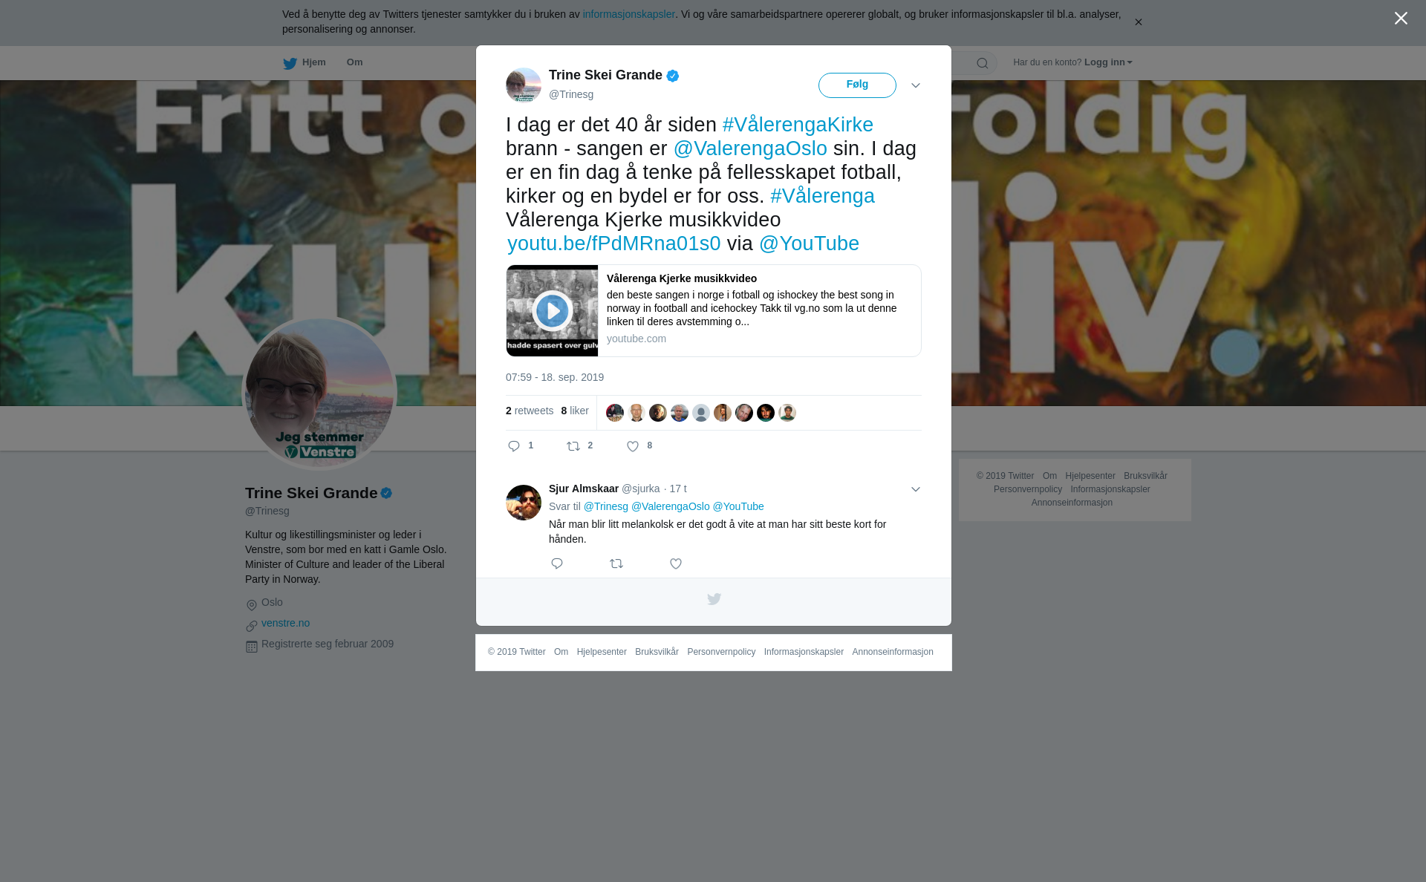The image size is (1426, 882).
Task: Click the Følg button
Action: (857, 85)
